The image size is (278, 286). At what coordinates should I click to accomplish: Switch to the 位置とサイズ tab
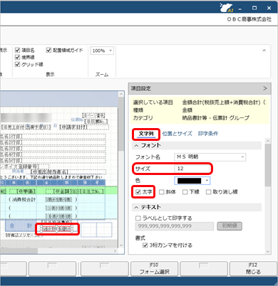pyautogui.click(x=177, y=134)
